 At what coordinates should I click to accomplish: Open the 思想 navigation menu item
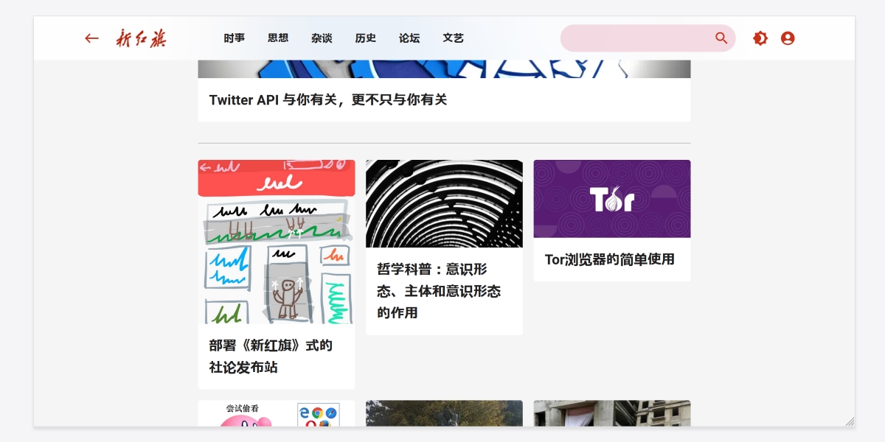(x=277, y=38)
